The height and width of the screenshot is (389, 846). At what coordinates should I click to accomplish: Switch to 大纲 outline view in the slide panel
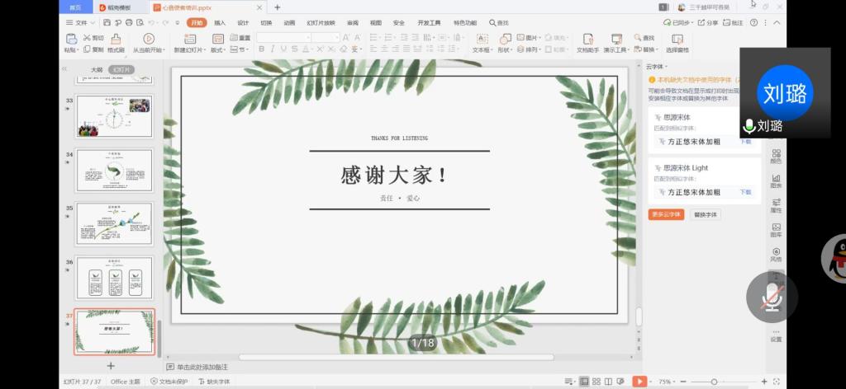(x=97, y=70)
